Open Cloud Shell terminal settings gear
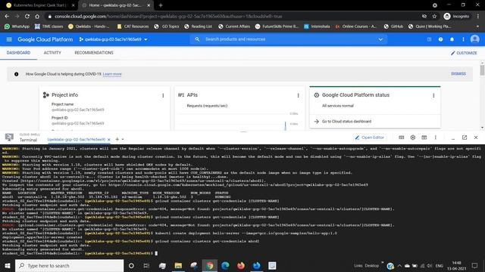The image size is (485, 272). click(412, 138)
